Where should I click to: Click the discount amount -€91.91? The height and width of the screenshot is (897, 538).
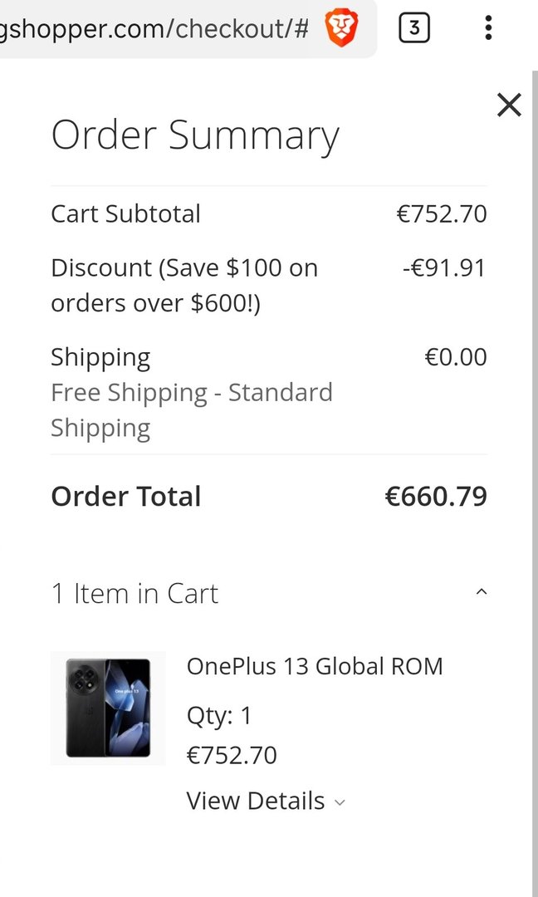pyautogui.click(x=444, y=268)
